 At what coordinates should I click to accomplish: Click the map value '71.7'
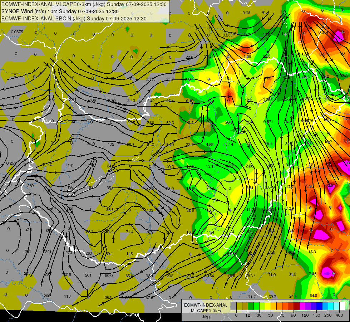click(252, 297)
